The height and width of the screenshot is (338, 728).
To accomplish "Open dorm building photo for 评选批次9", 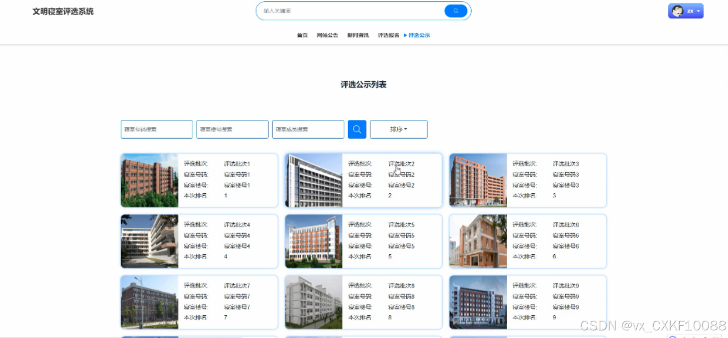I will point(478,302).
